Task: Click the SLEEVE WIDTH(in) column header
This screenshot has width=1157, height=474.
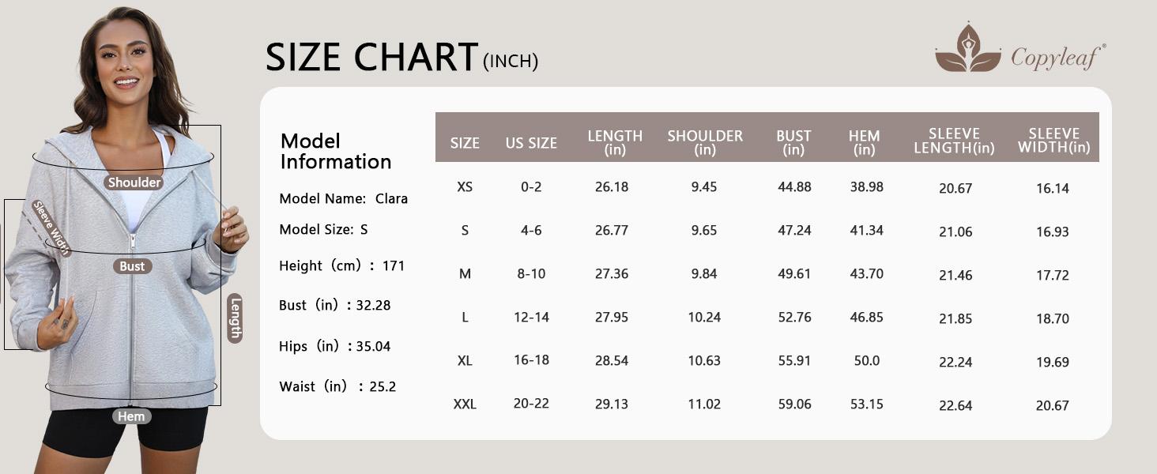Action: 1053,141
